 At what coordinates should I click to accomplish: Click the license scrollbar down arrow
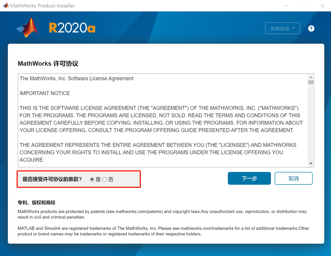311,163
